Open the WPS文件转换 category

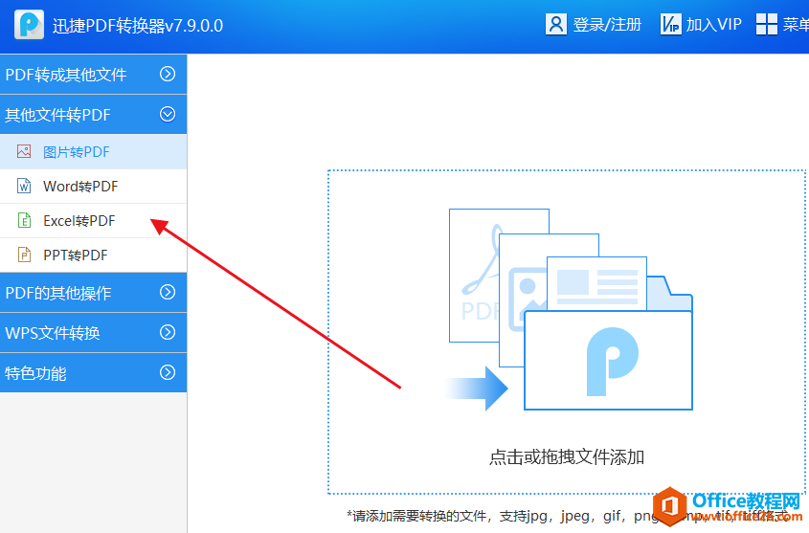click(94, 332)
